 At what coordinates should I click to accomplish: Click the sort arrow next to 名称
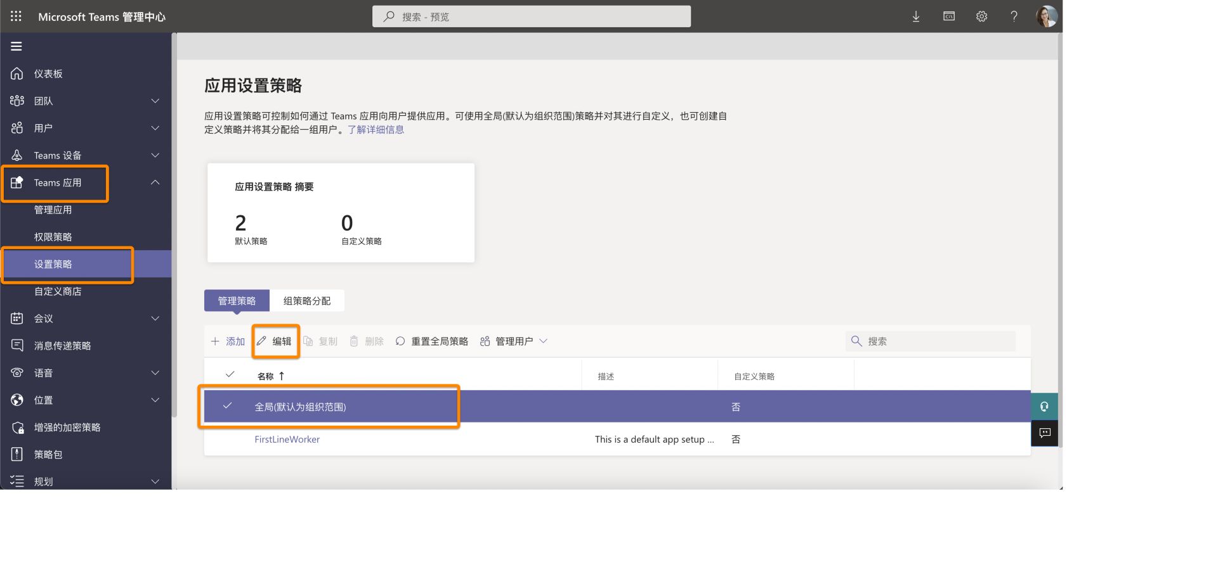click(x=282, y=376)
